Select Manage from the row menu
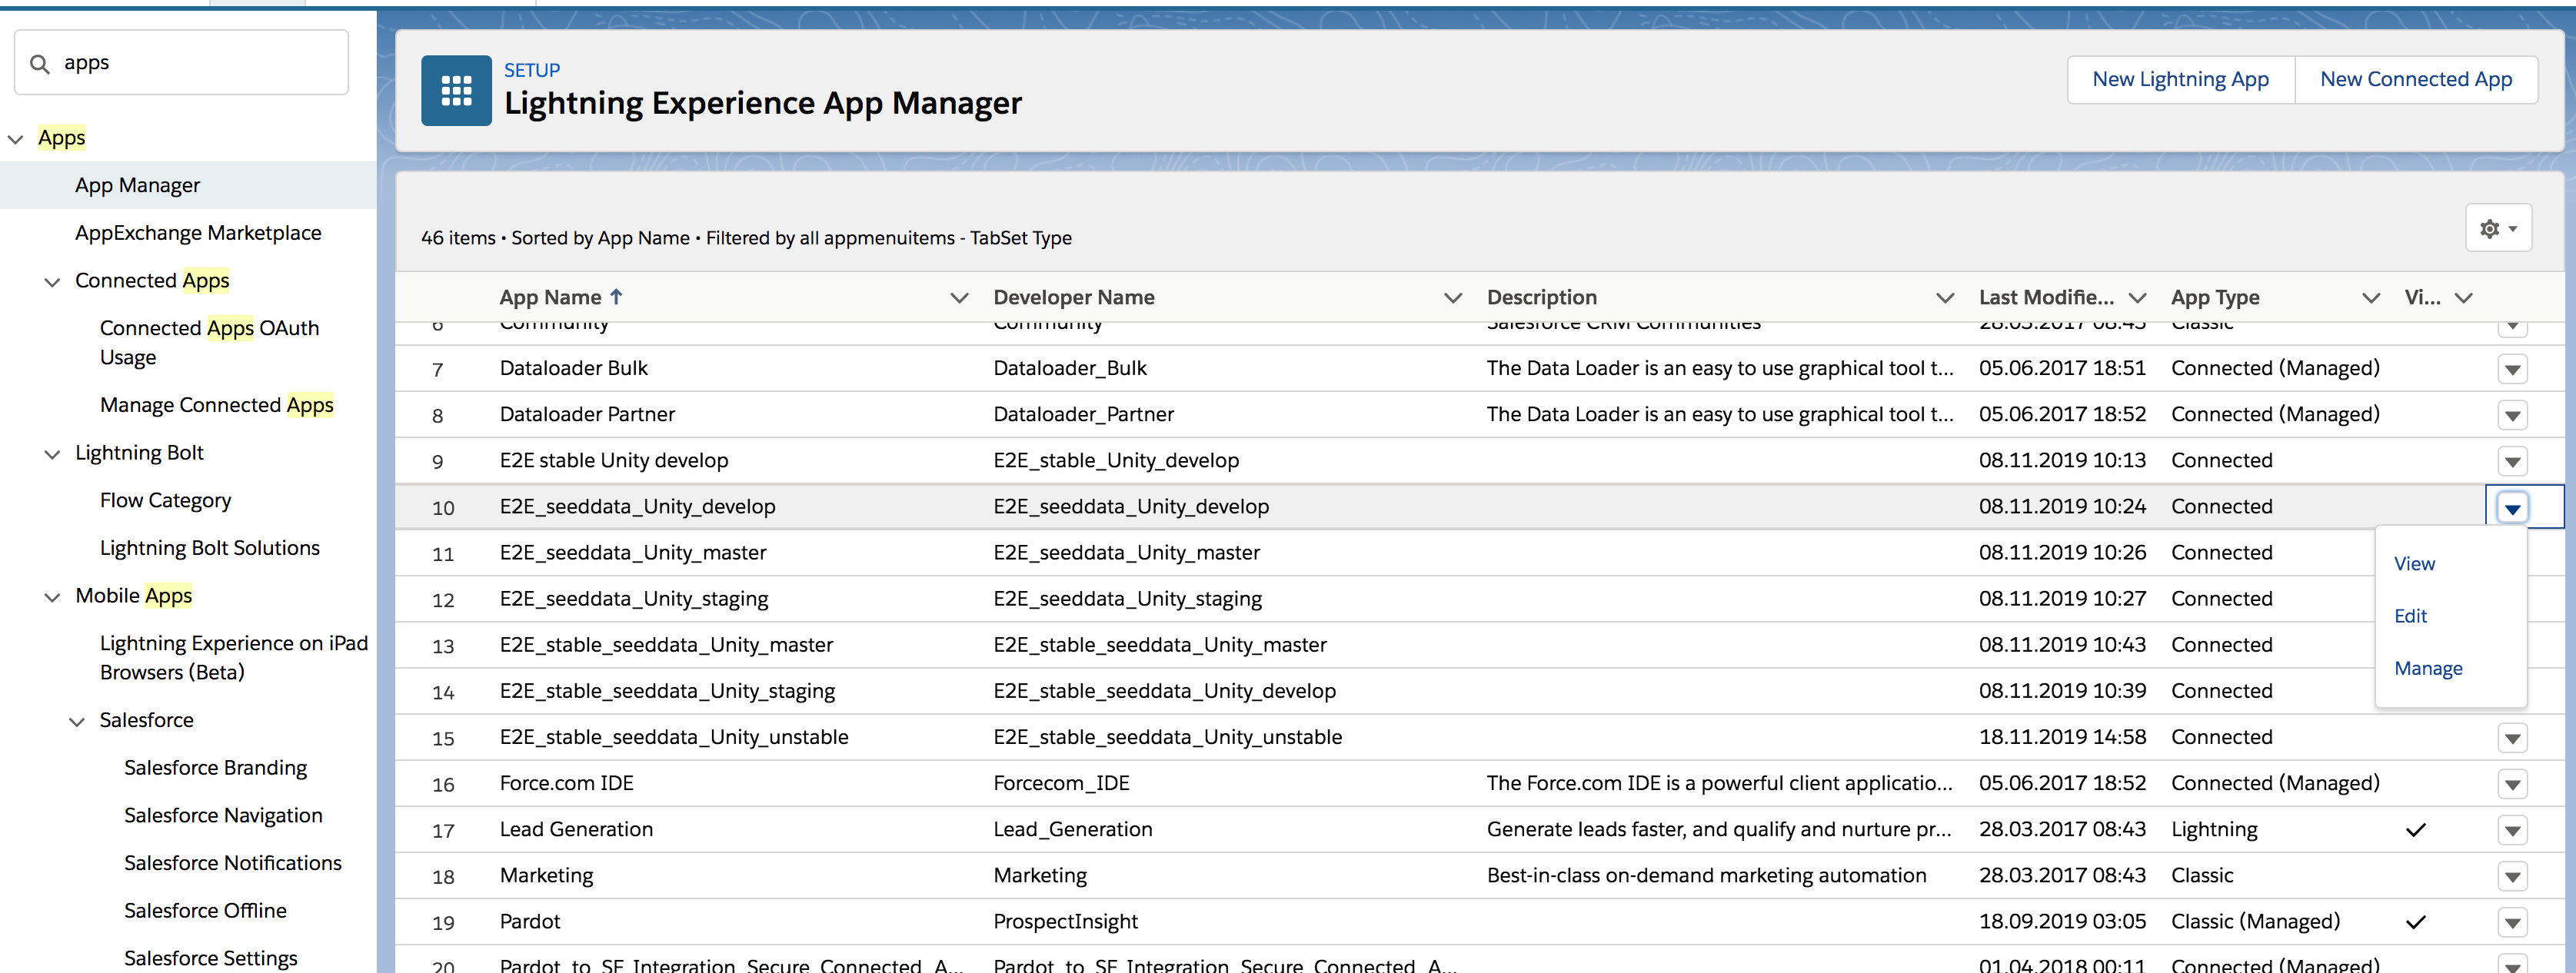This screenshot has height=973, width=2576. click(2428, 669)
